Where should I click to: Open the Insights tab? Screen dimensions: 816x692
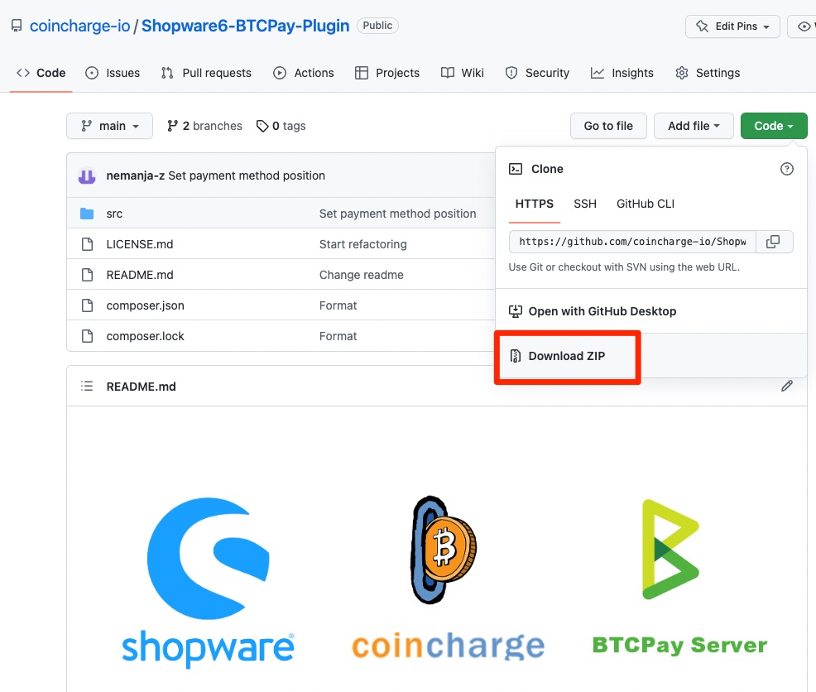coord(622,73)
